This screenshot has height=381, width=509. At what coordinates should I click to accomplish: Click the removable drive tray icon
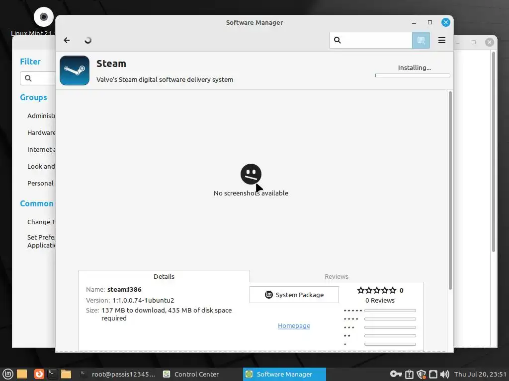pyautogui.click(x=433, y=374)
